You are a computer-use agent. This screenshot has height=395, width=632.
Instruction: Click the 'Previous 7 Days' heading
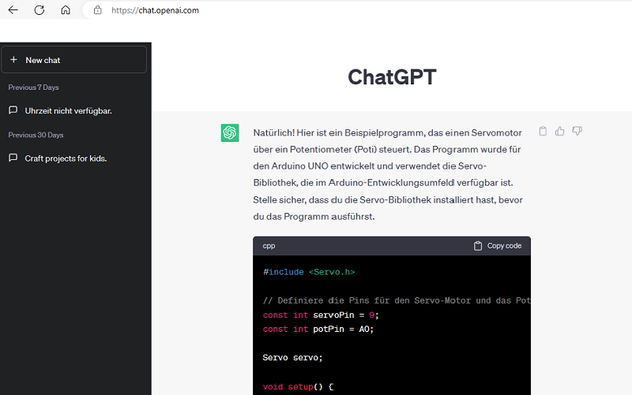33,88
